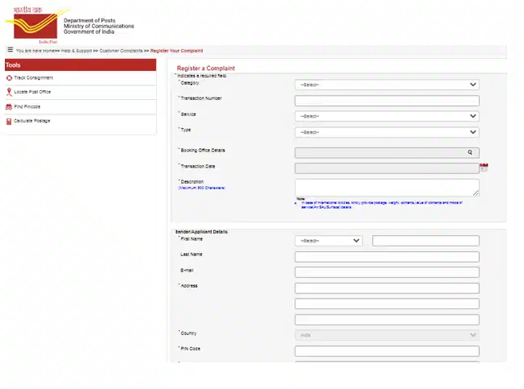Click the Track Consignment icon

9,78
